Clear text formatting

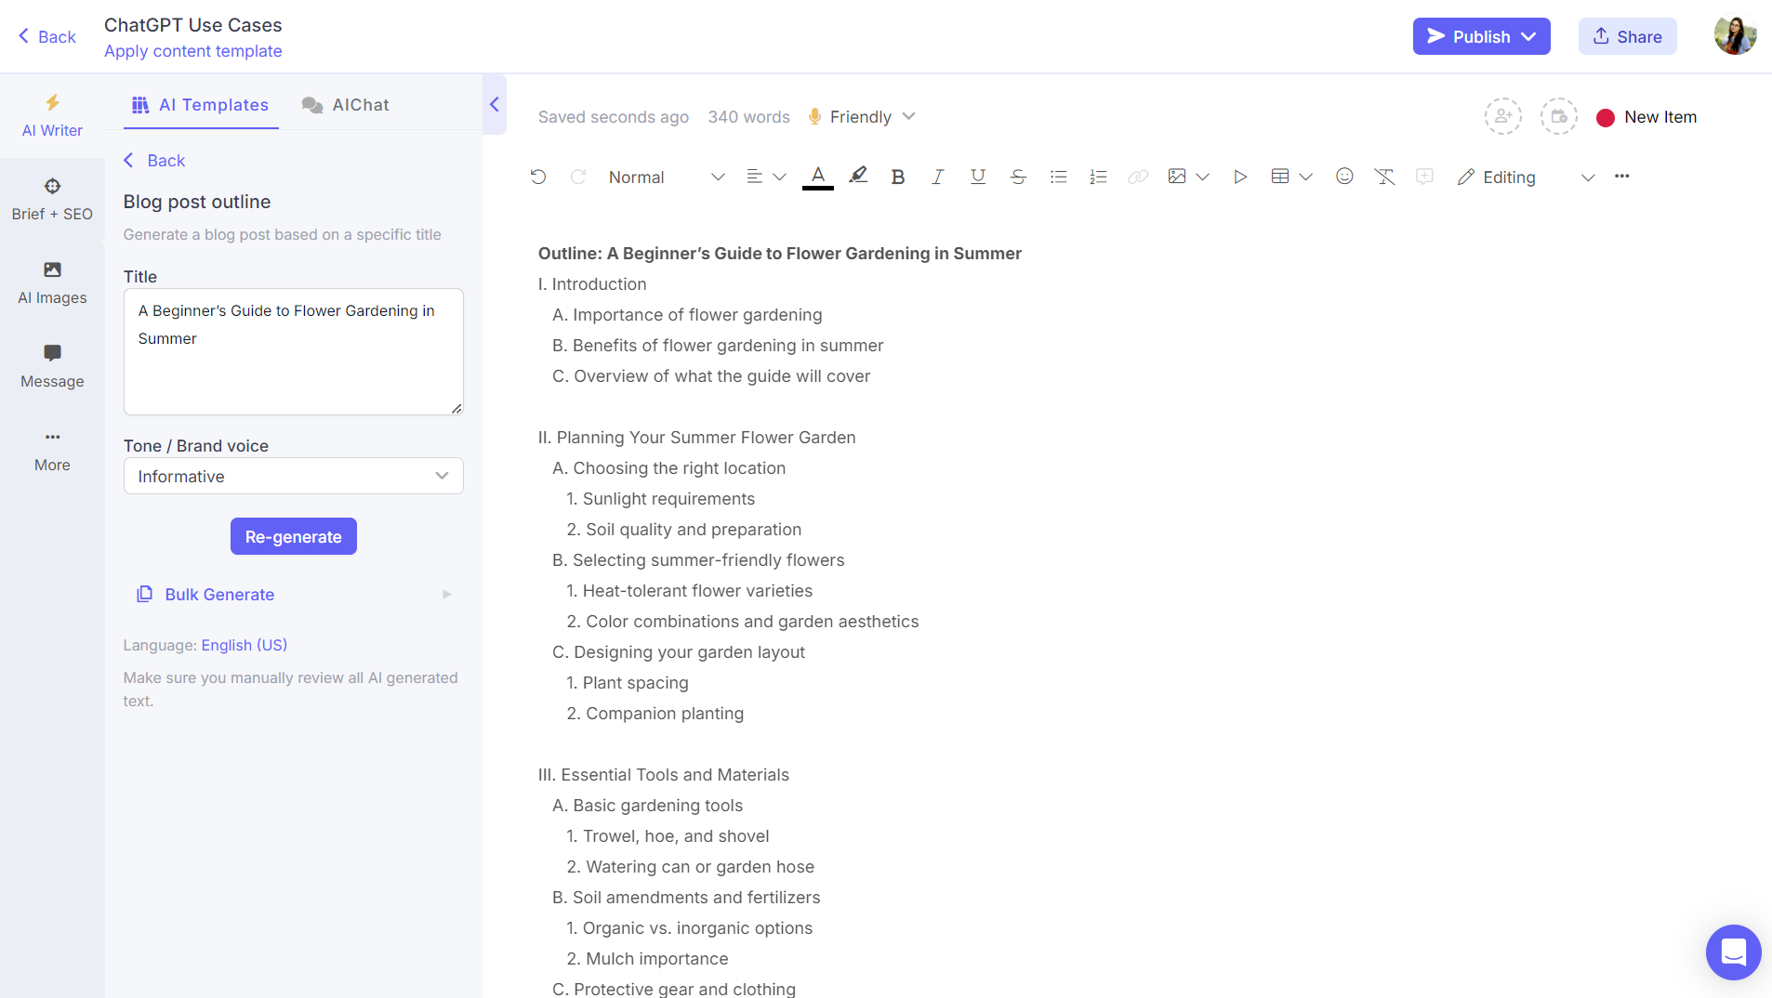tap(1384, 177)
